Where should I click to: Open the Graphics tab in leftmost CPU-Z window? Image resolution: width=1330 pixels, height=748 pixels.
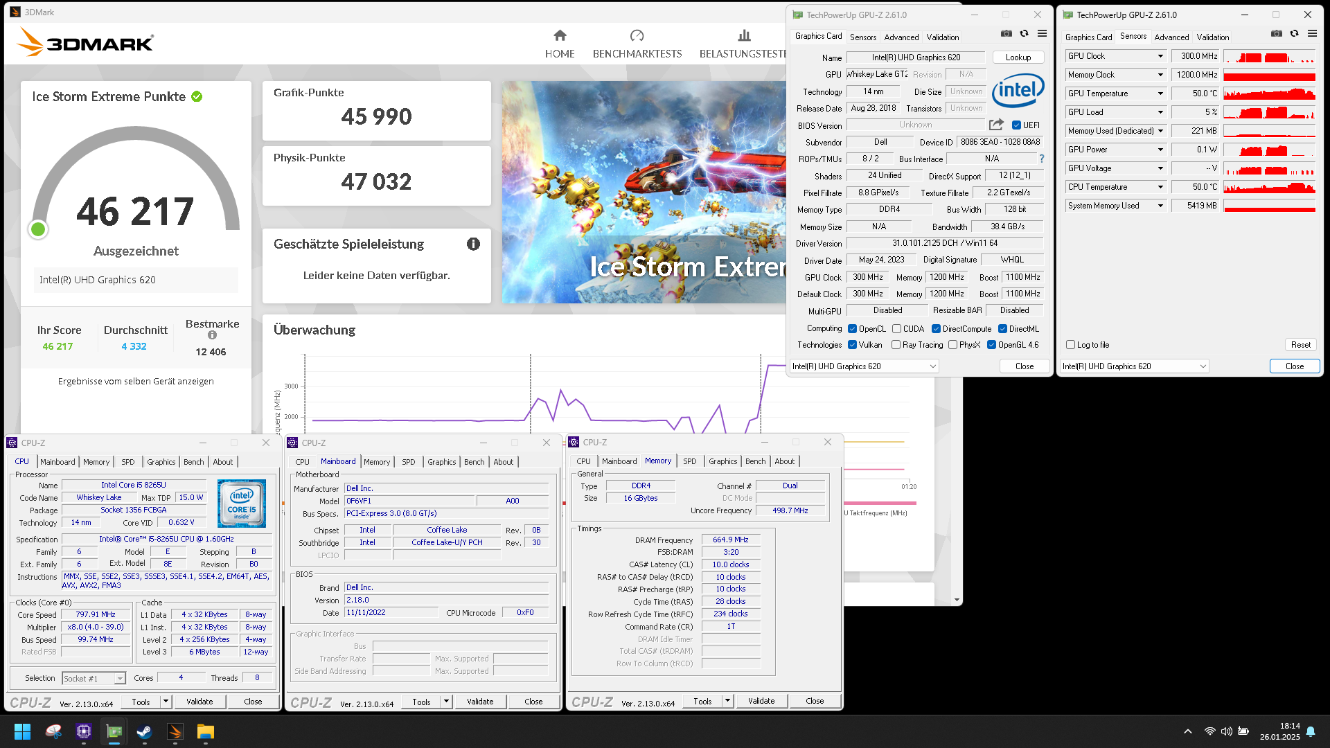tap(161, 462)
